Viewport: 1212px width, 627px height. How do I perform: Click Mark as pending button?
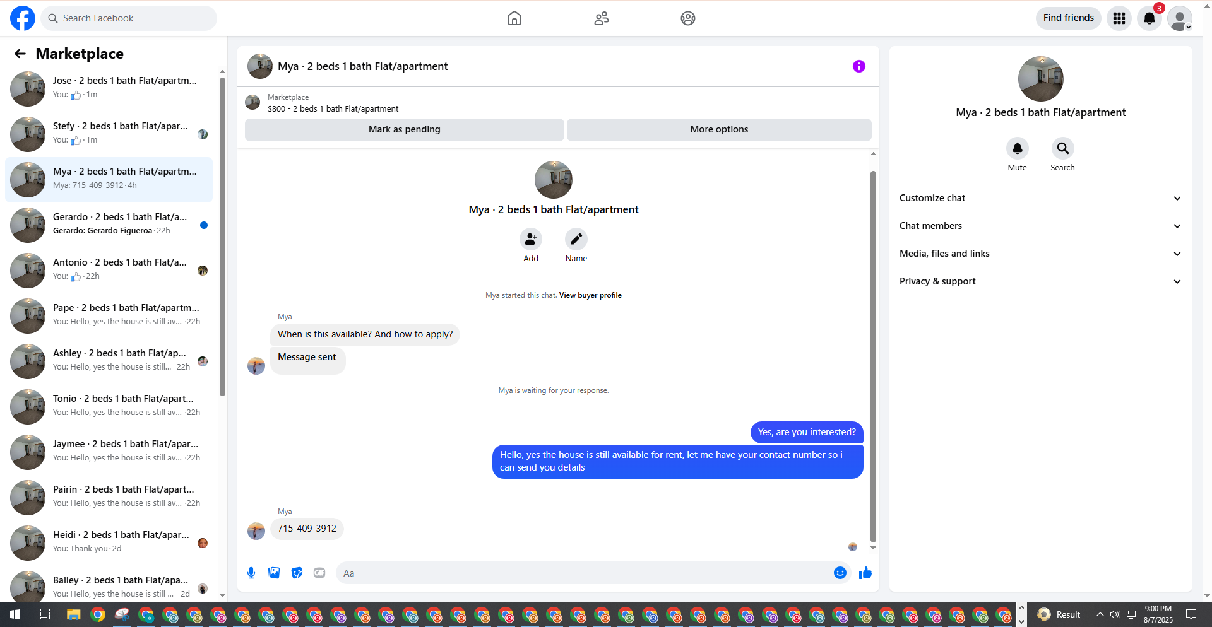pyautogui.click(x=405, y=129)
